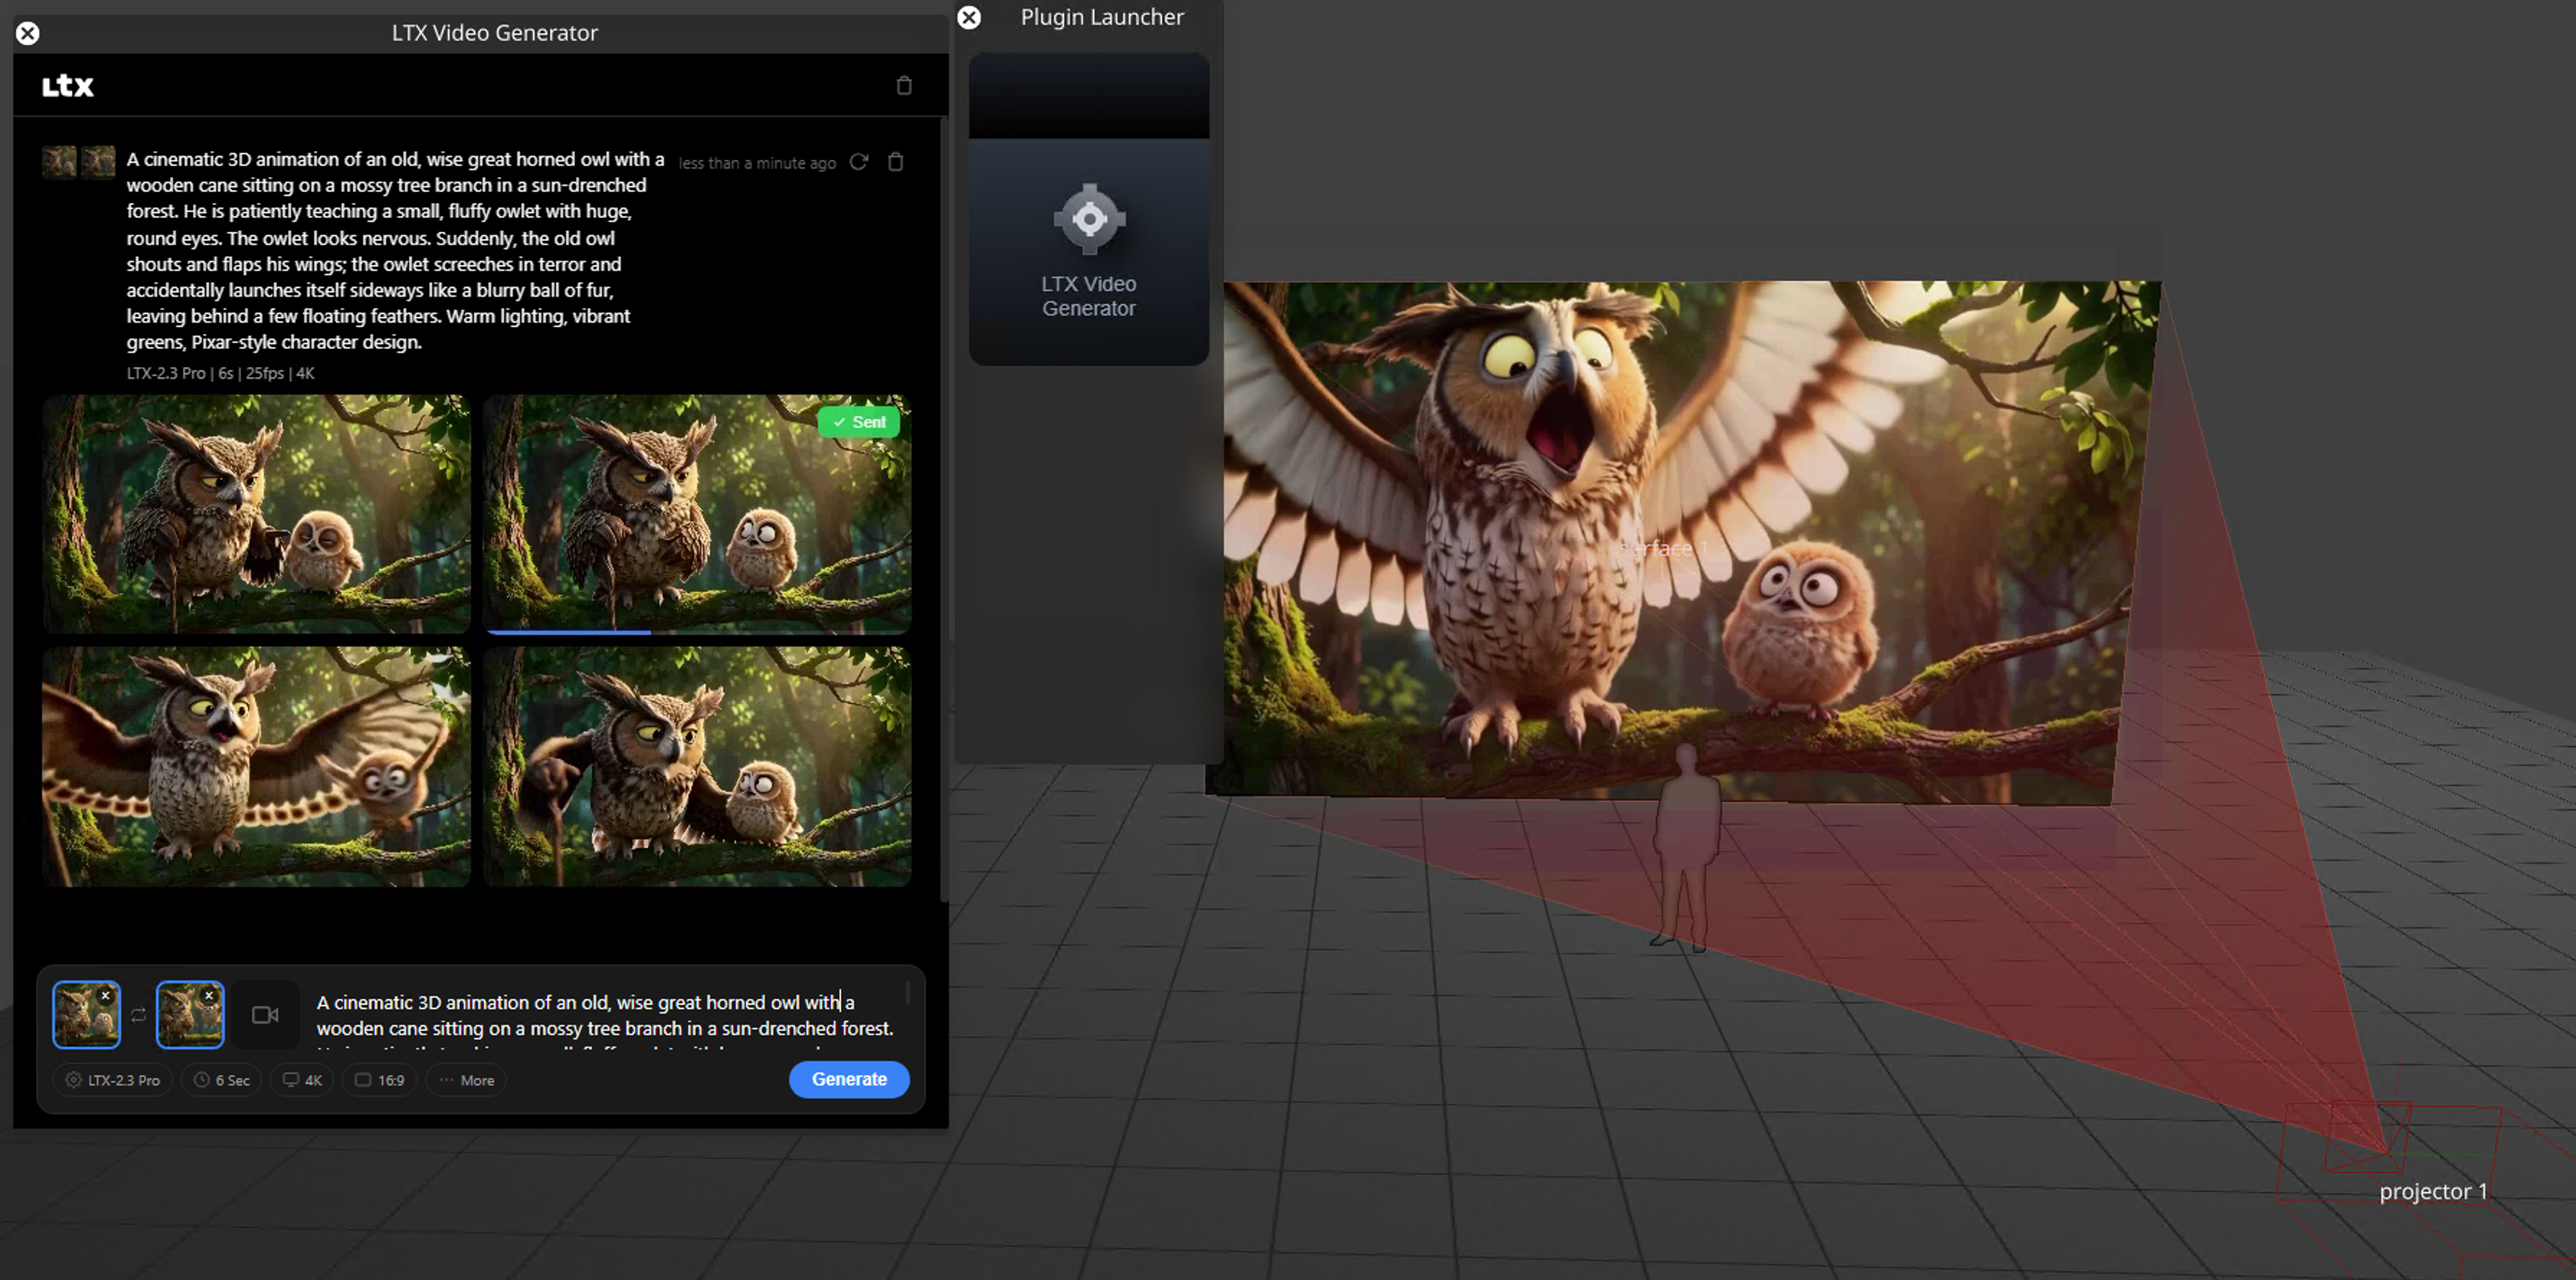
Task: Close the Plugin Launcher panel
Action: click(x=968, y=17)
